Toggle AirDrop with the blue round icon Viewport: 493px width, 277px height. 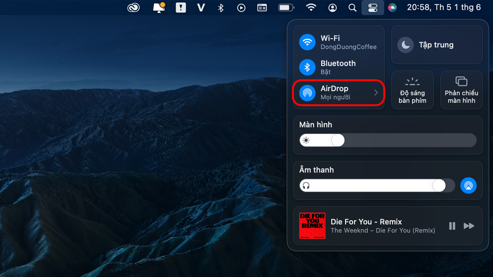pos(307,92)
